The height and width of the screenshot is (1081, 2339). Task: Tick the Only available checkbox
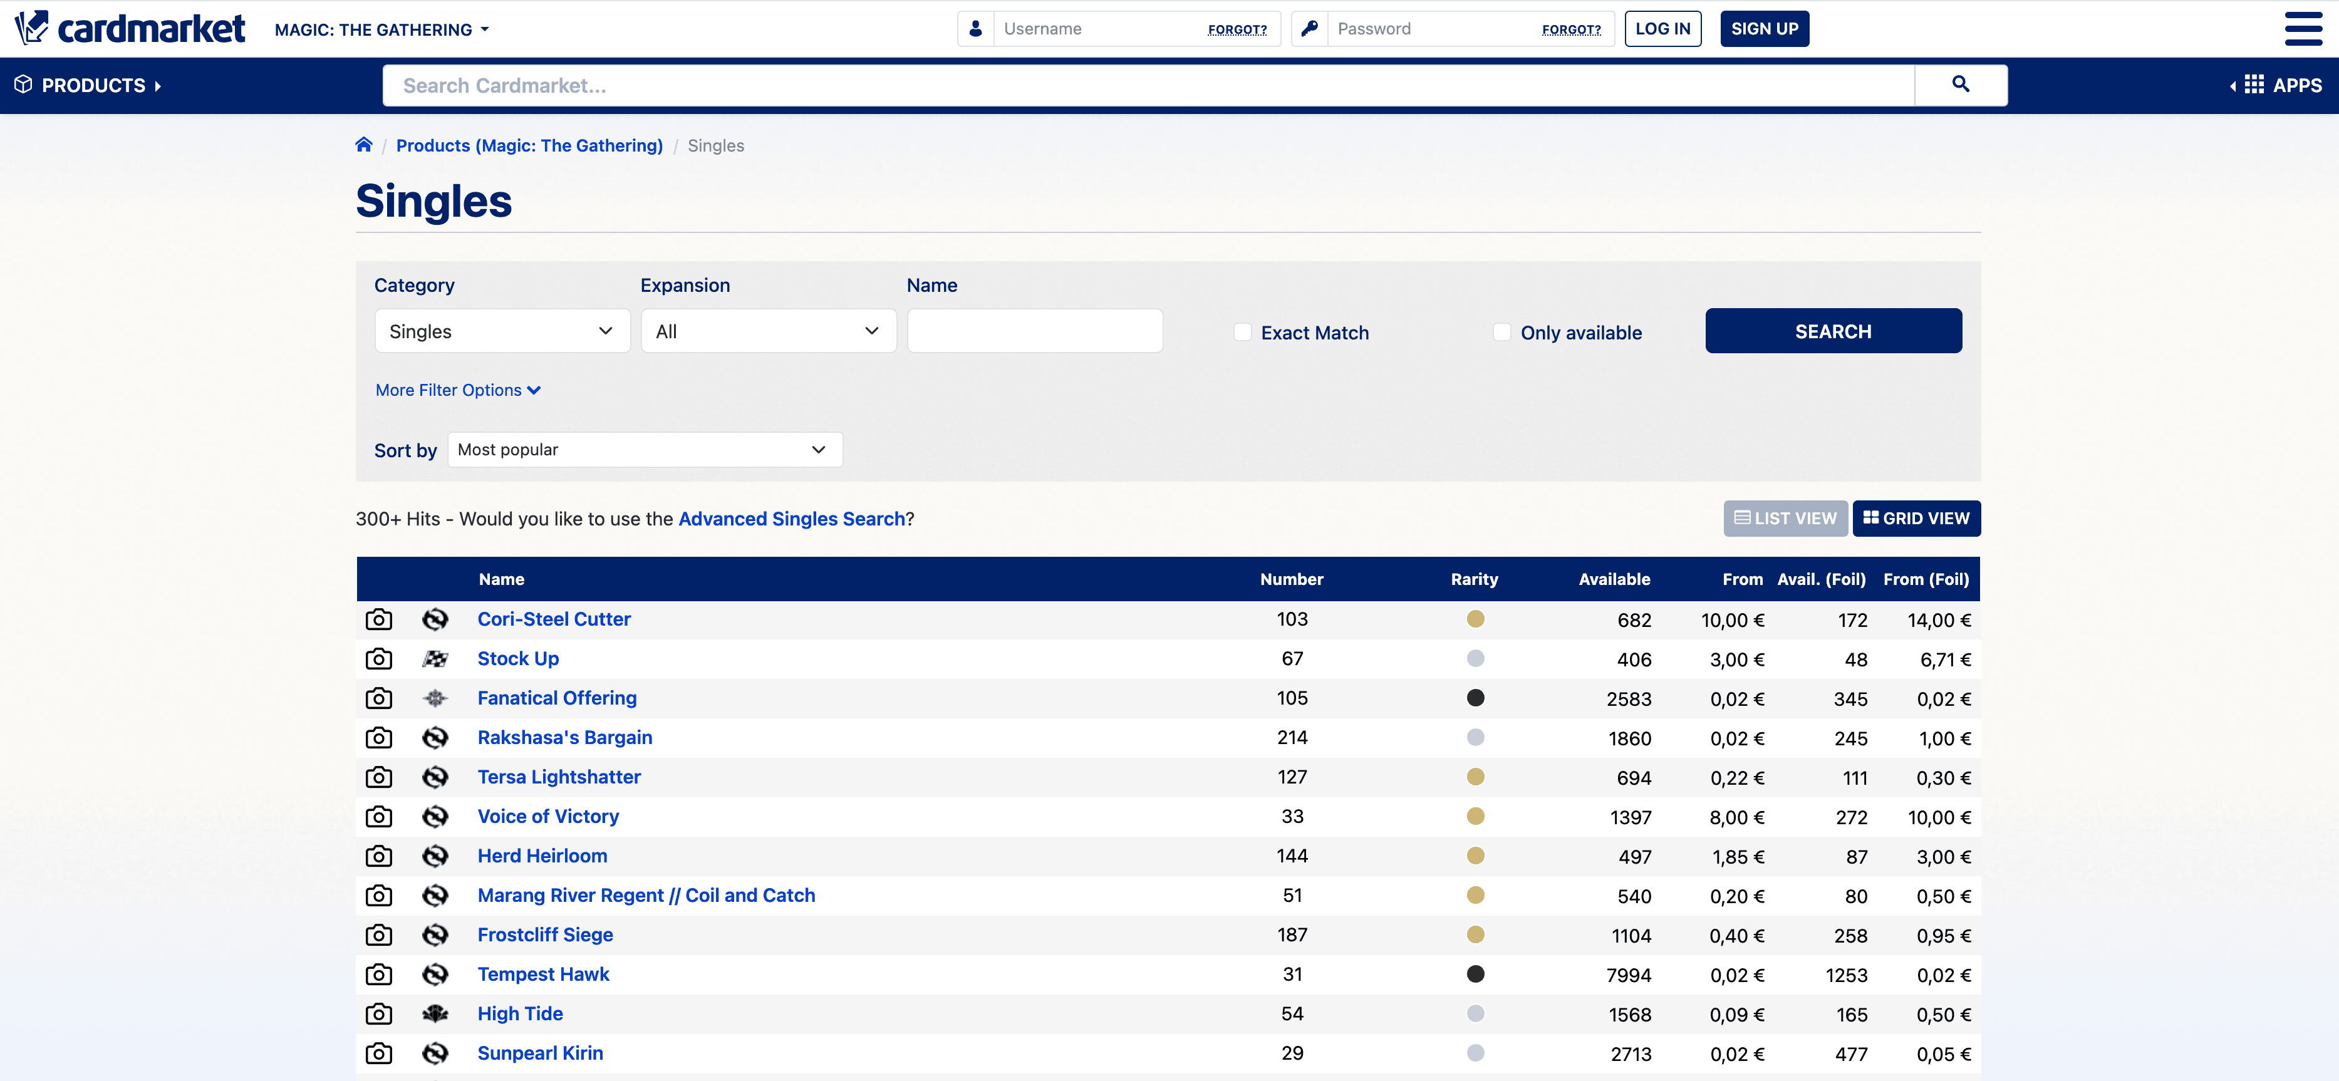click(x=1502, y=332)
